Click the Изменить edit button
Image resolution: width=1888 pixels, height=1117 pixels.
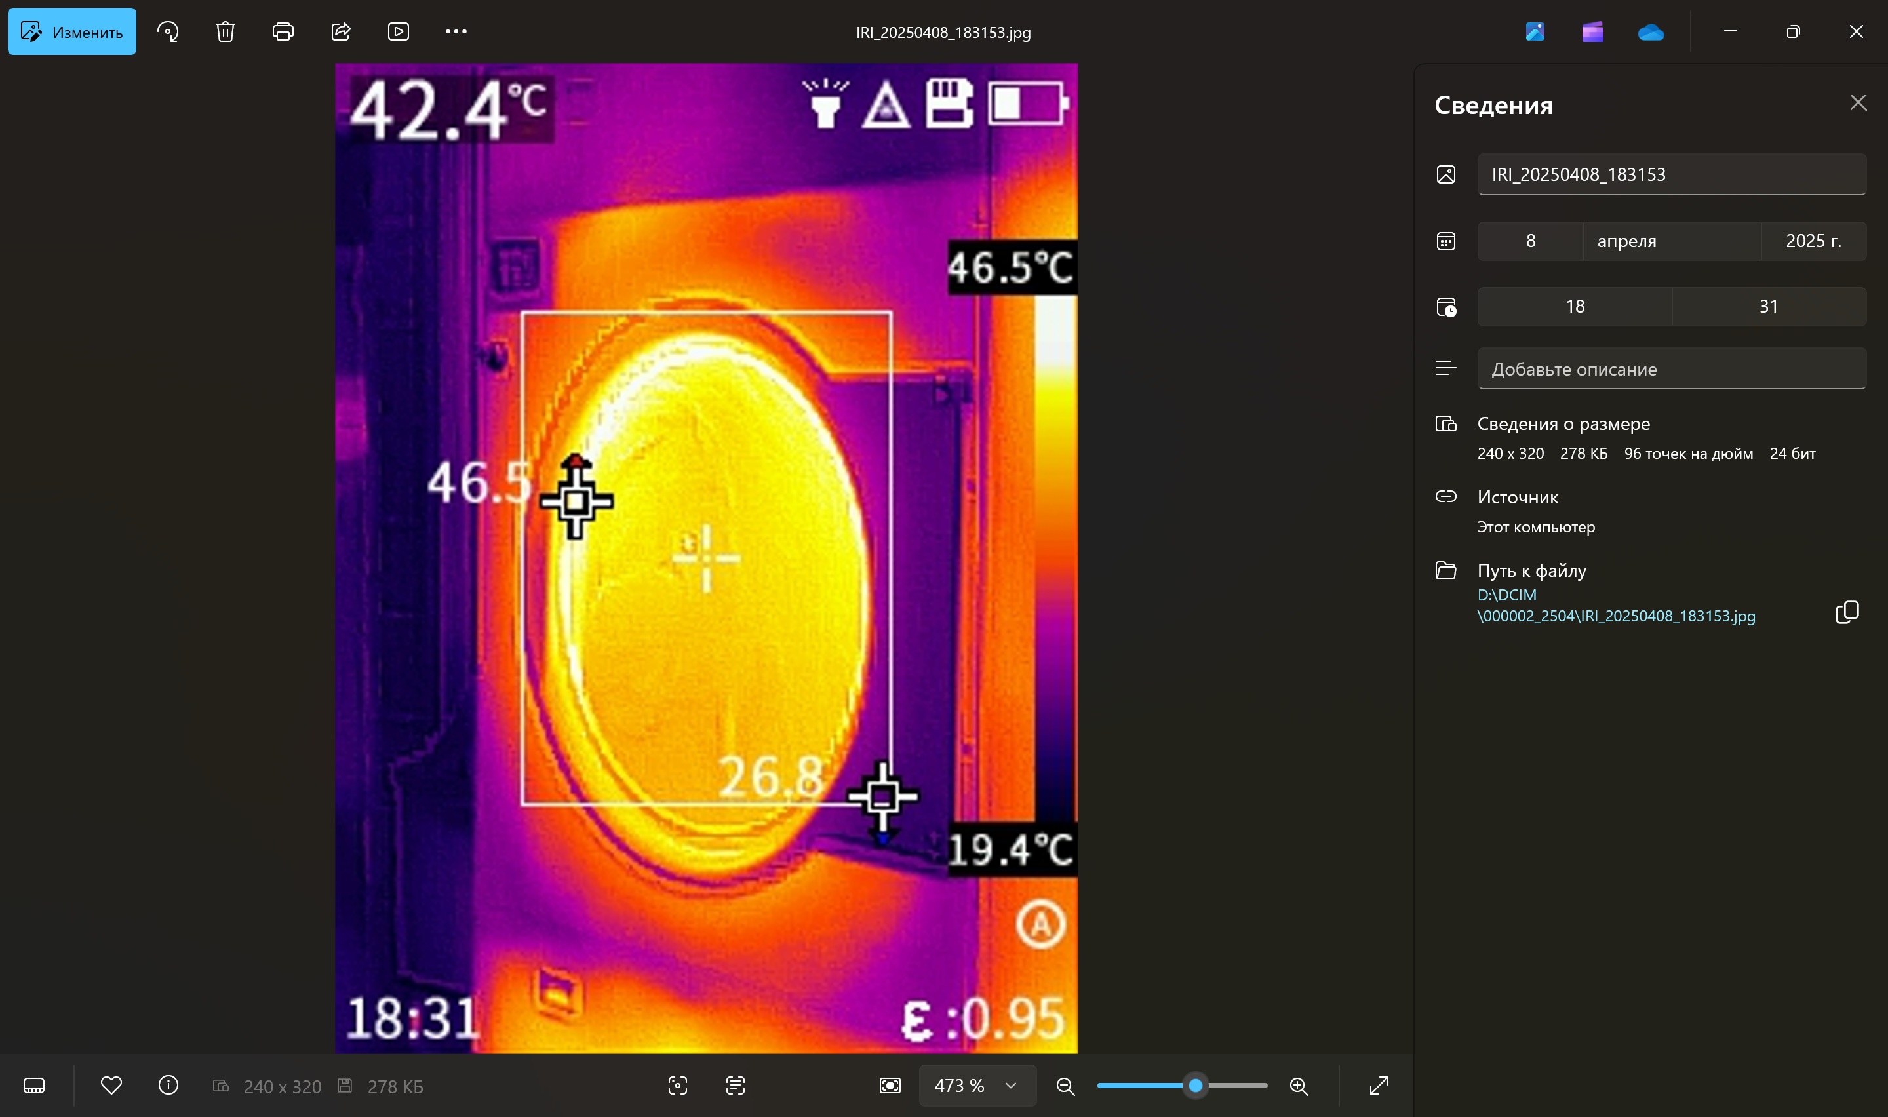pyautogui.click(x=72, y=31)
